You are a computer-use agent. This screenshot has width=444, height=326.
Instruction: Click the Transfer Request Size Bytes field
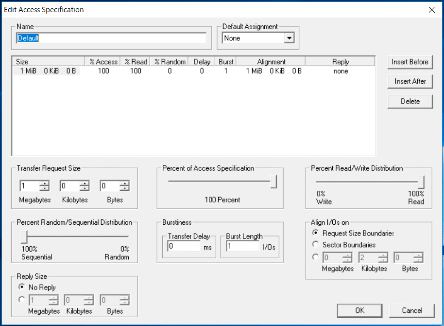110,186
